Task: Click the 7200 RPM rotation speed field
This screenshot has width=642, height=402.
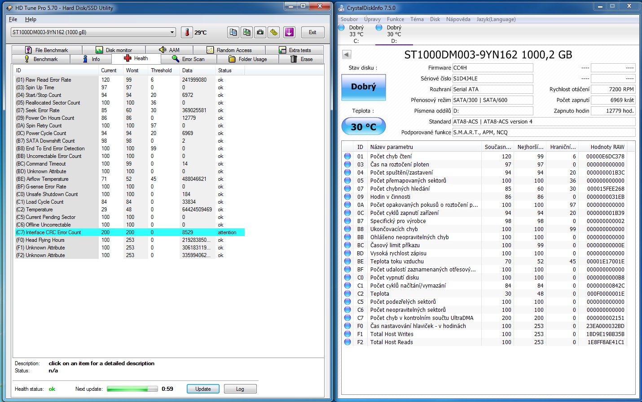Action: [613, 89]
